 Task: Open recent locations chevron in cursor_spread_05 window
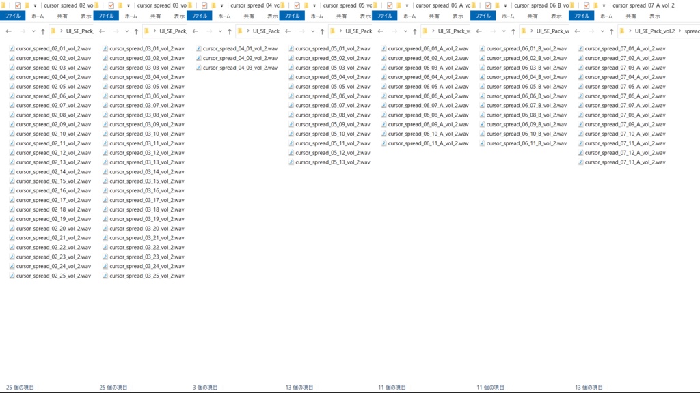[x=312, y=31]
